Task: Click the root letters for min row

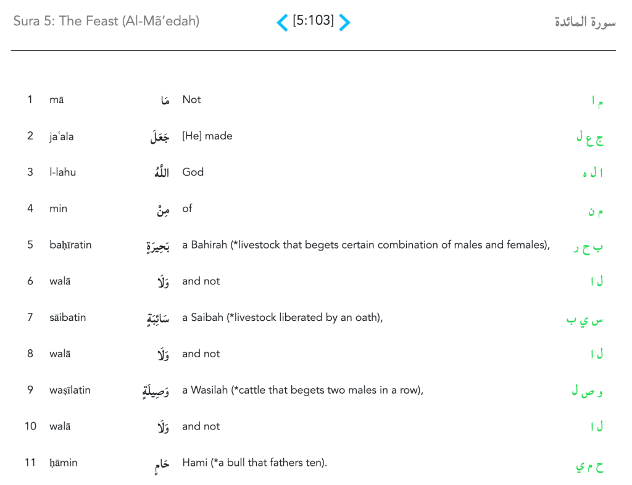Action: pyautogui.click(x=595, y=212)
